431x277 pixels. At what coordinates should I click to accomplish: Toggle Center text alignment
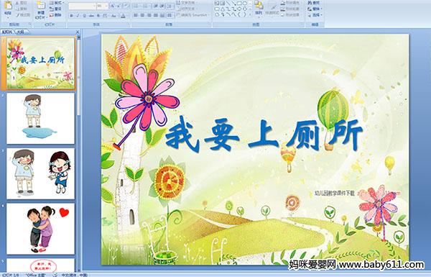pos(142,15)
